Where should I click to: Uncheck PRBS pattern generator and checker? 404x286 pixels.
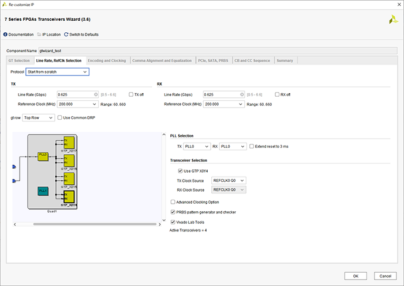(173, 212)
